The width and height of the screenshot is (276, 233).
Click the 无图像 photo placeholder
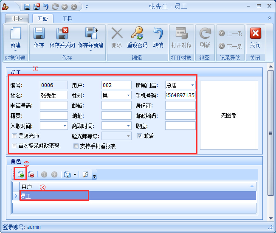click(x=229, y=115)
